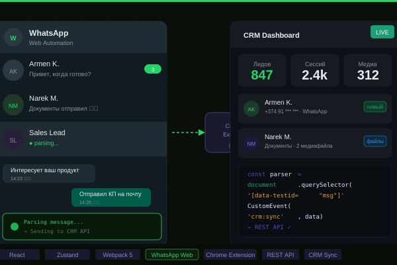The height and width of the screenshot is (265, 397).
Task: Click the 'Sending to CRM API' line
Action: (x=56, y=231)
